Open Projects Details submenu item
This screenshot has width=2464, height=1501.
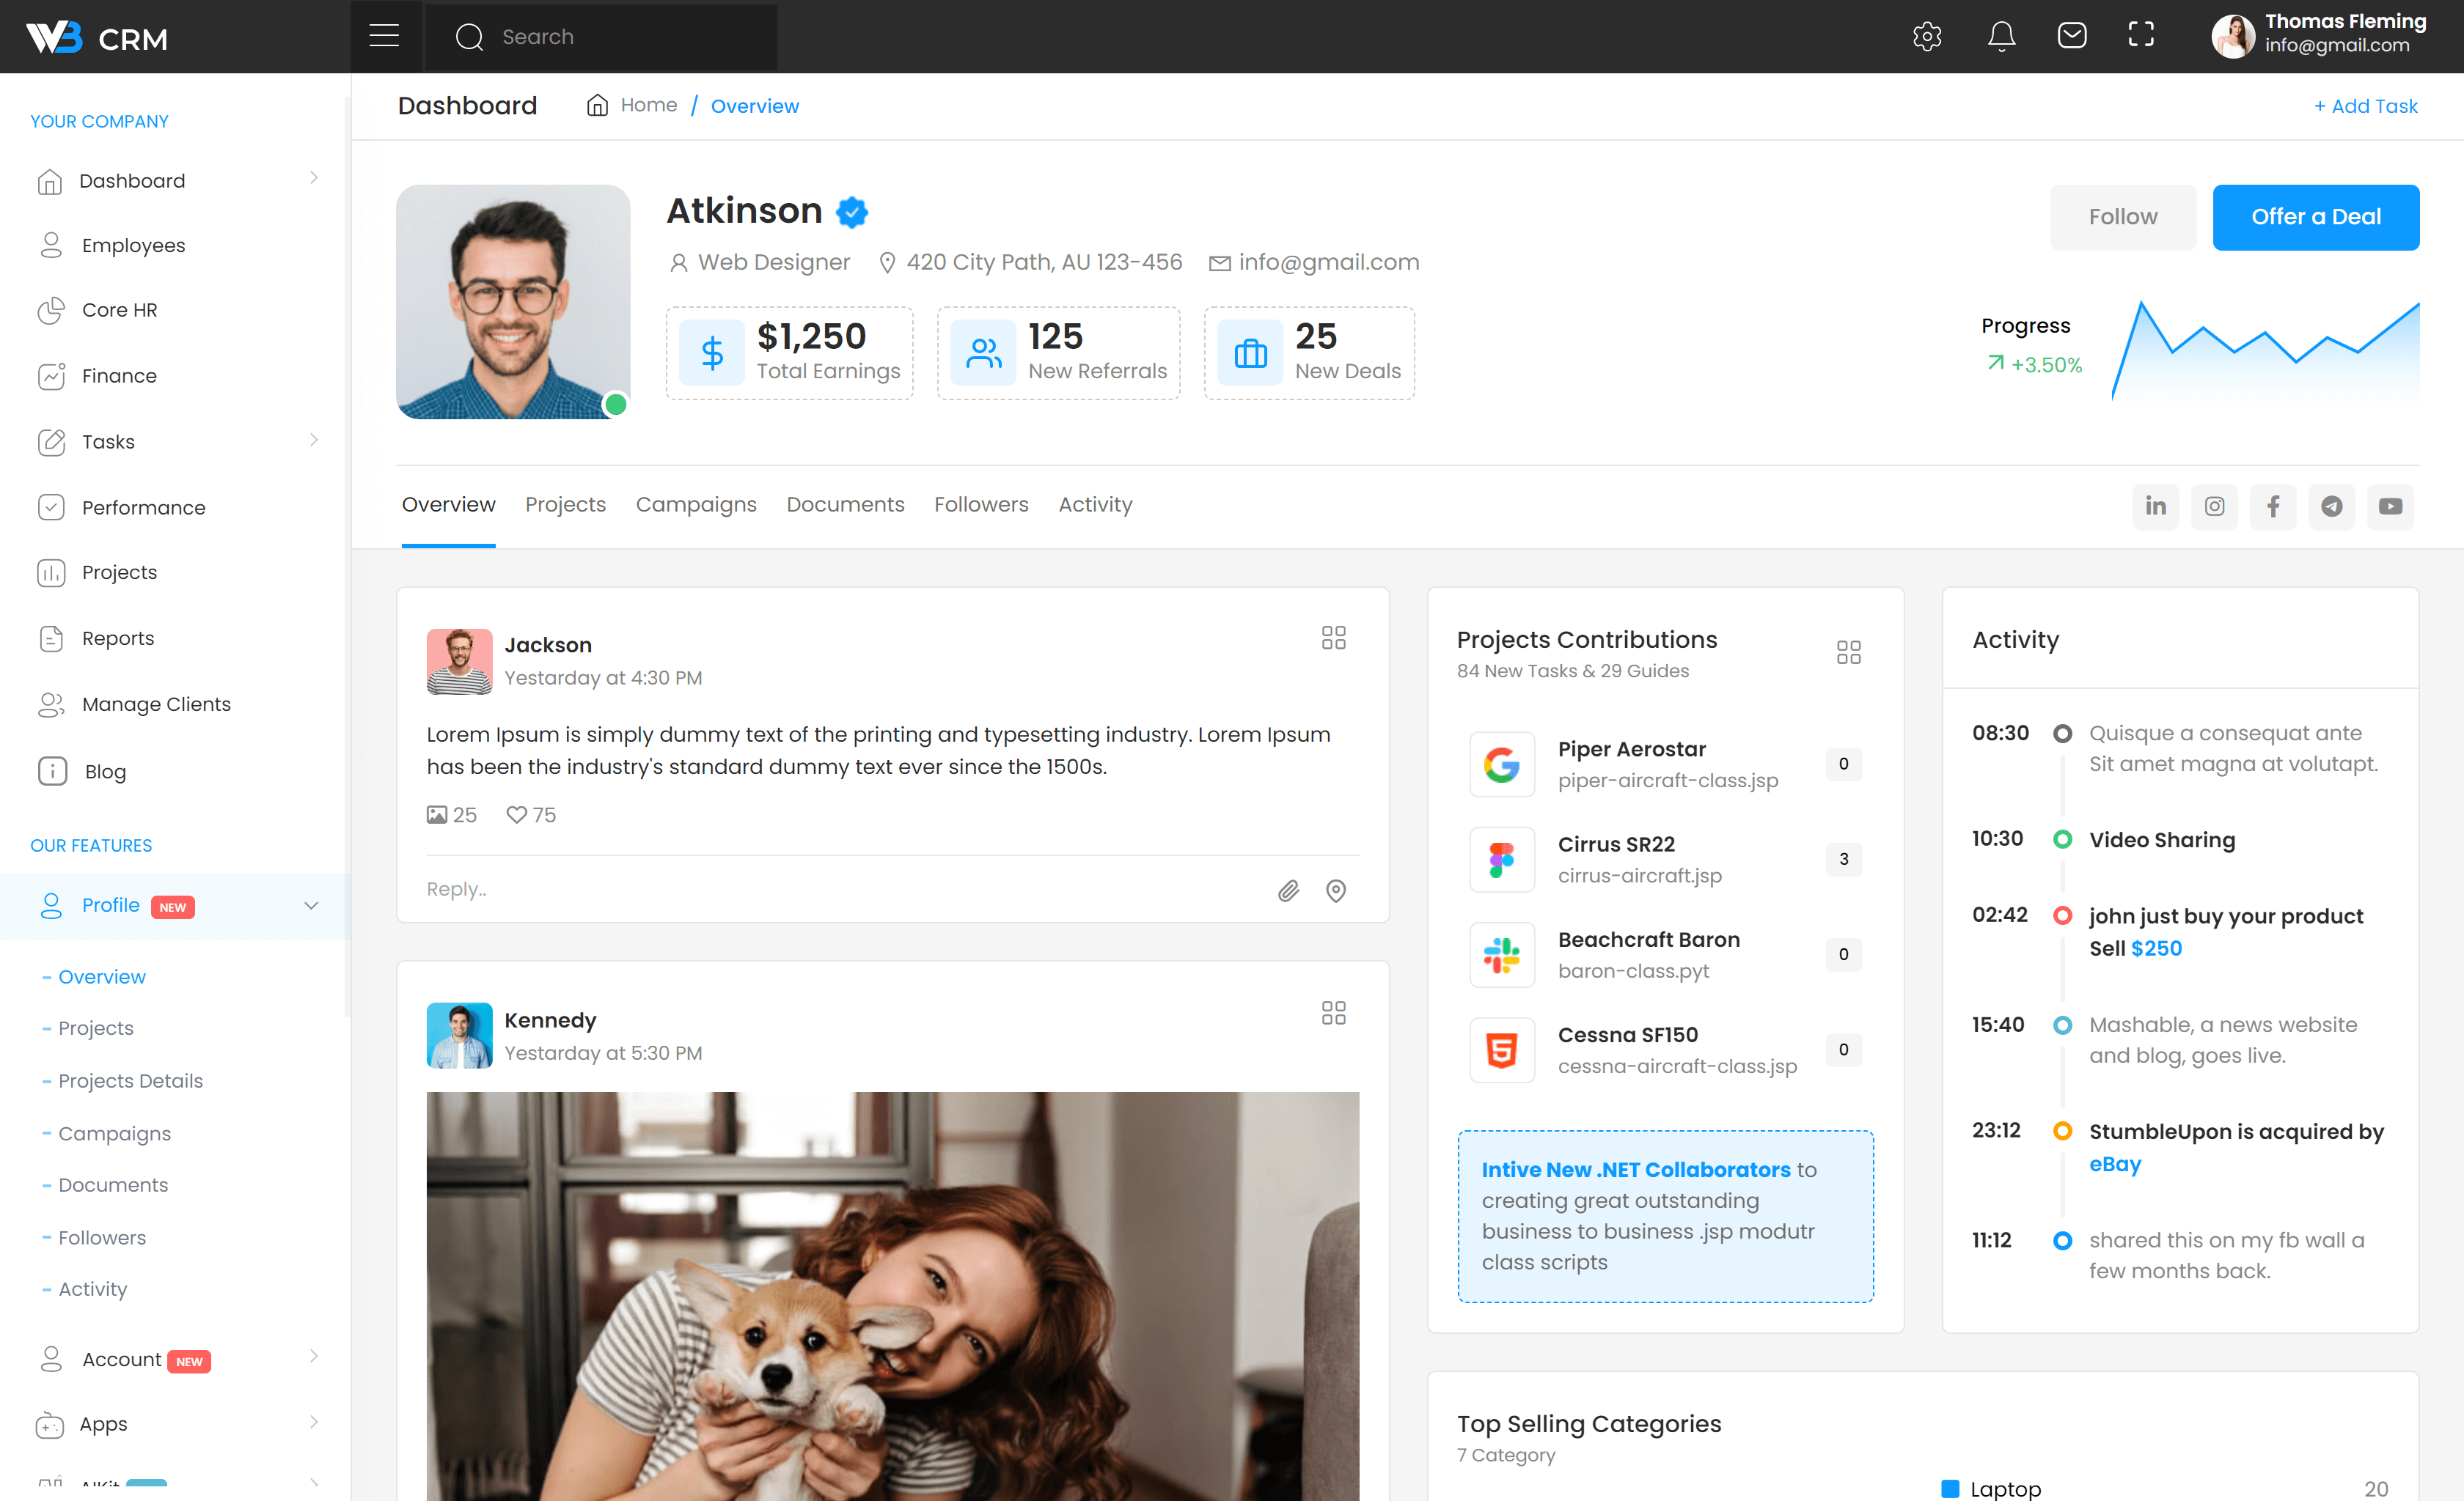tap(130, 1080)
